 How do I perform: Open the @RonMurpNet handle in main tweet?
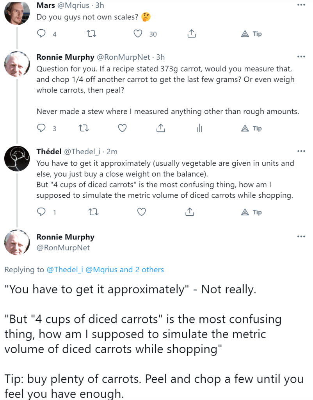click(63, 248)
